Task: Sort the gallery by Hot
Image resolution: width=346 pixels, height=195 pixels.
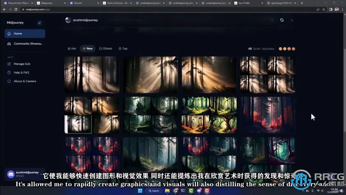Action: click(x=72, y=48)
